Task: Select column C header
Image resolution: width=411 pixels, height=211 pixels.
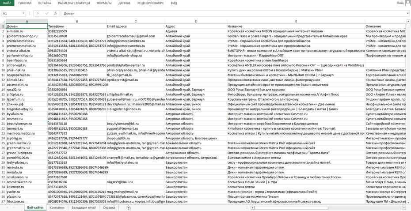Action: (135, 21)
